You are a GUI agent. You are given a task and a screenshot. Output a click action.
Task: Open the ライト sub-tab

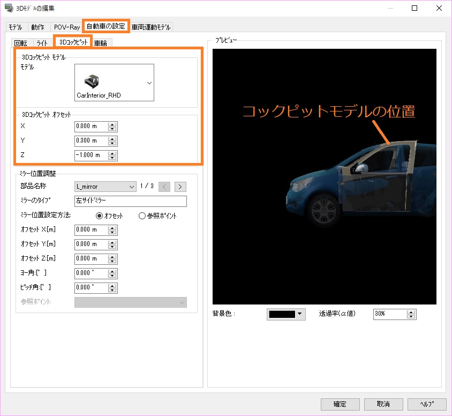coord(42,43)
